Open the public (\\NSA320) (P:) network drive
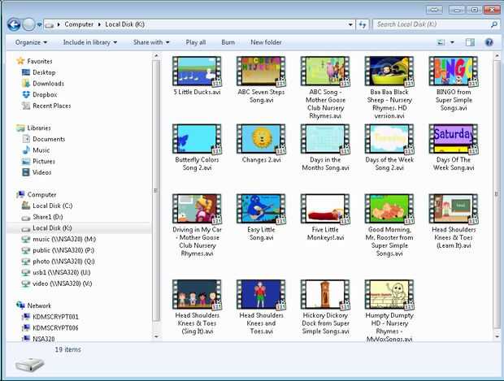The height and width of the screenshot is (381, 504). (x=58, y=250)
